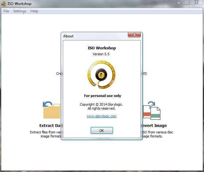The width and height of the screenshot is (204, 172).
Task: Select the Extract Data heading
Action: [50, 126]
